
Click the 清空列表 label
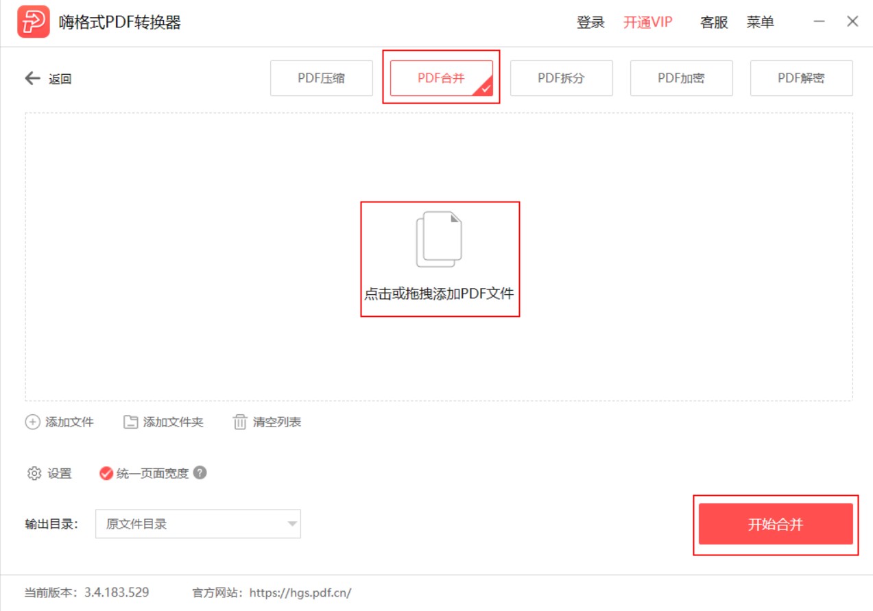(x=277, y=422)
